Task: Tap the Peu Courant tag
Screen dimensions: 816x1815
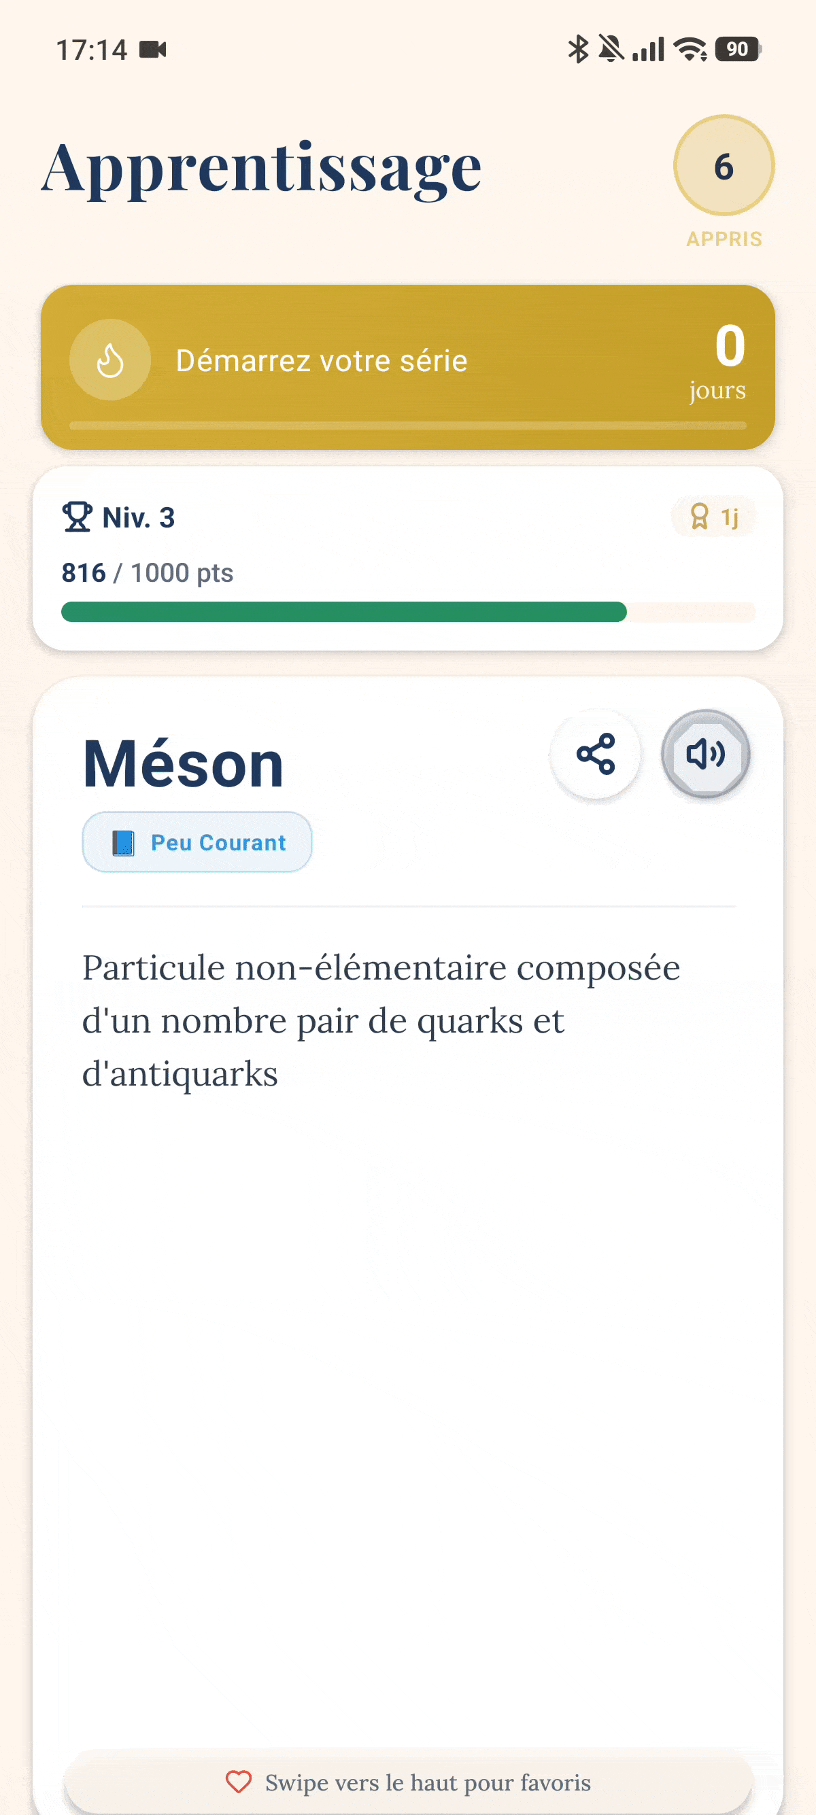Action: [x=197, y=843]
